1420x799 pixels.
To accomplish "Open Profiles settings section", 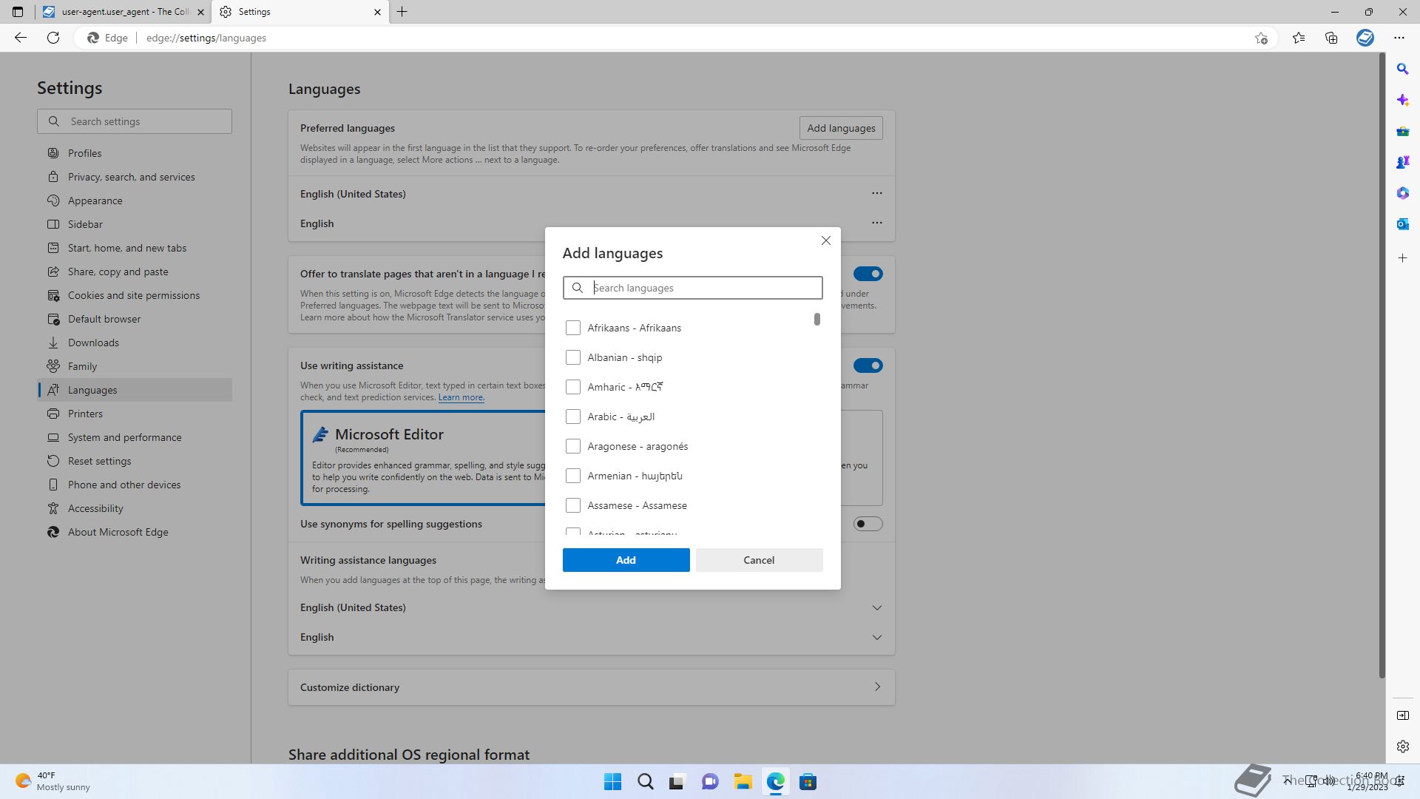I will click(x=135, y=153).
